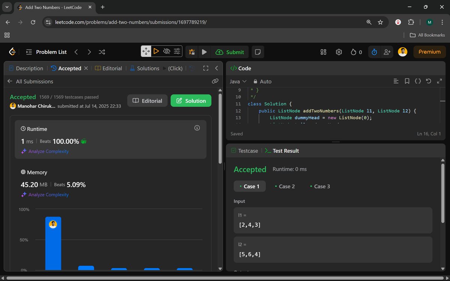Open the All Bookmarks folder
Image resolution: width=450 pixels, height=281 pixels.
click(427, 35)
